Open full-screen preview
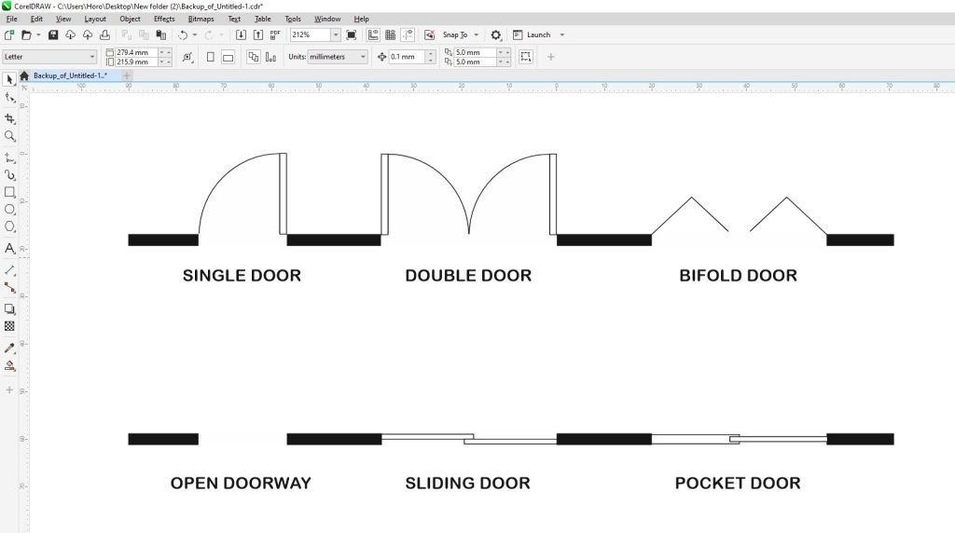The image size is (955, 533). click(x=352, y=35)
